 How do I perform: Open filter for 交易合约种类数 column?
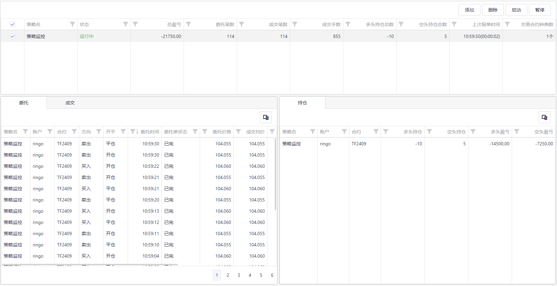pyautogui.click(x=507, y=24)
